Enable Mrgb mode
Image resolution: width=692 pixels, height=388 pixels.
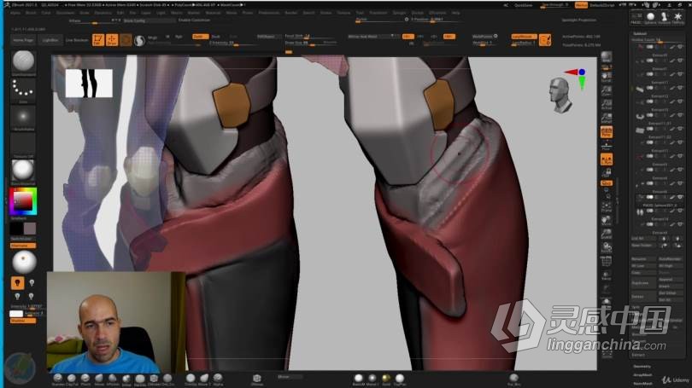[x=153, y=38]
